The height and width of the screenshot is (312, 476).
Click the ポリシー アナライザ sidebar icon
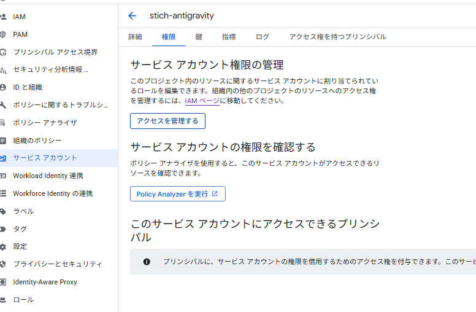click(3, 123)
